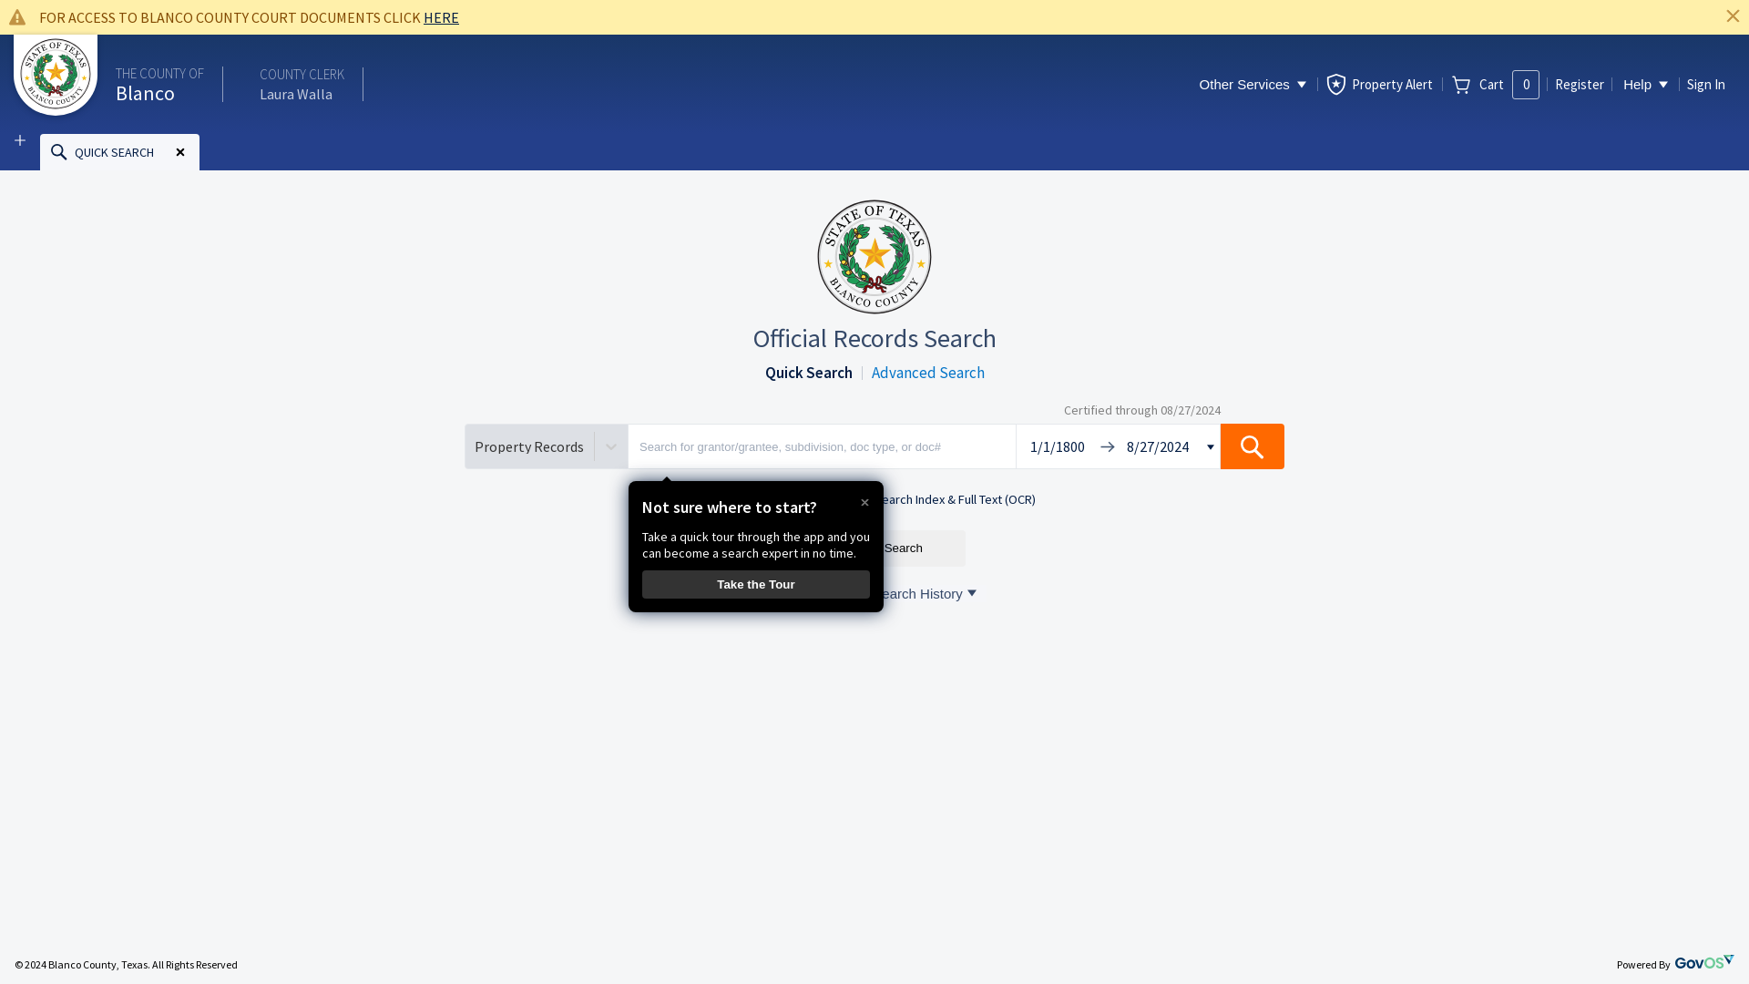Edit the start date 1/1/1800
1749x984 pixels.
tap(1057, 446)
